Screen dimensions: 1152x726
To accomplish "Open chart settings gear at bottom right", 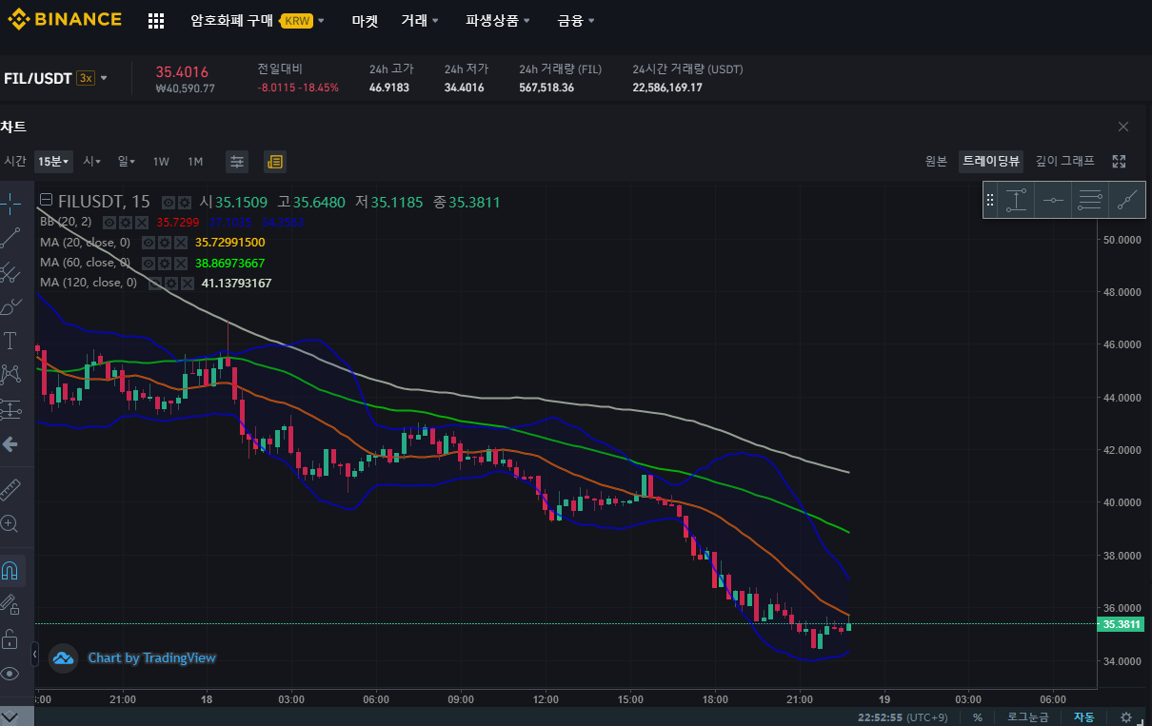I will [1126, 717].
